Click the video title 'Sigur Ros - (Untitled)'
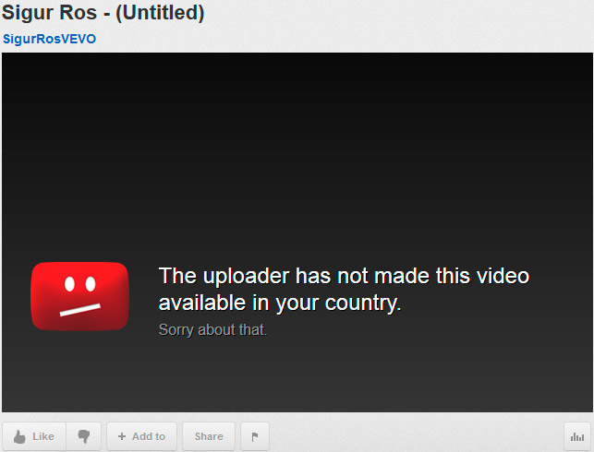 [x=103, y=13]
